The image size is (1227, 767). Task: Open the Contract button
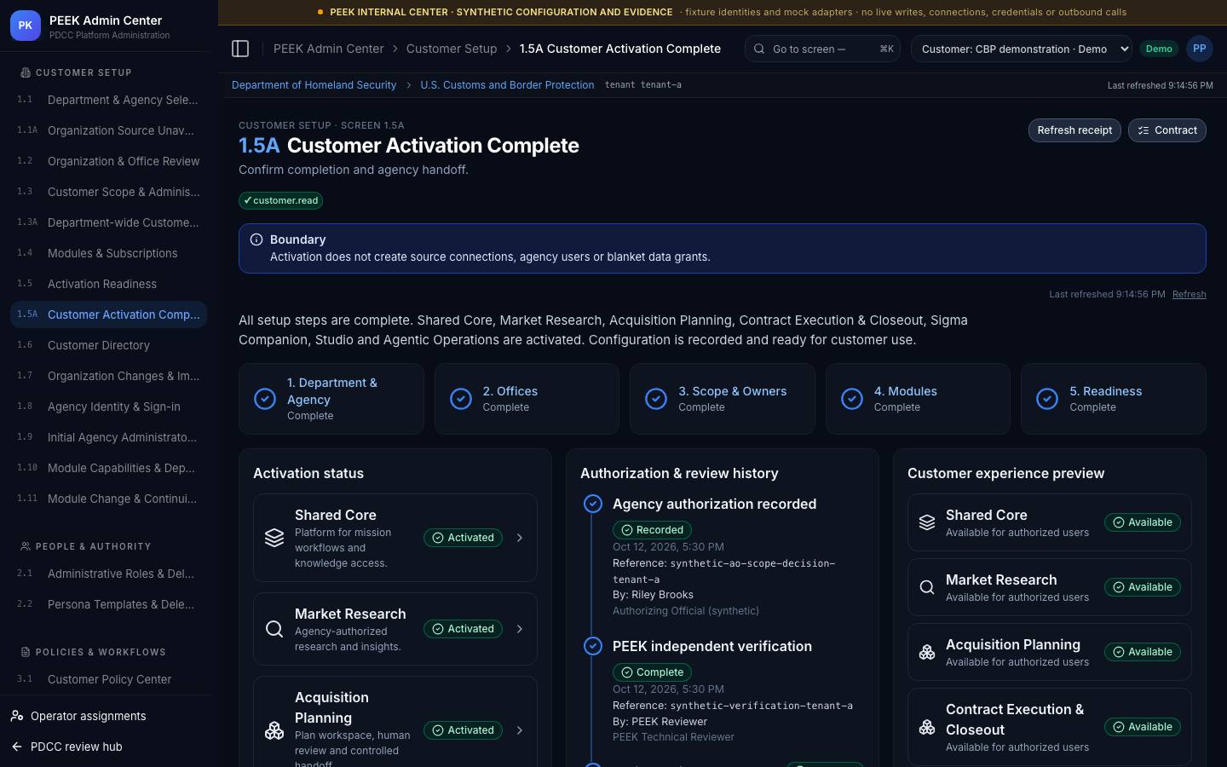coord(1167,130)
